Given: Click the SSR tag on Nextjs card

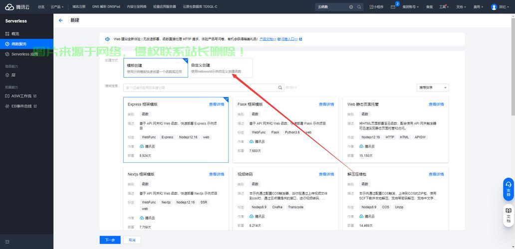Looking at the screenshot, I should coord(204,203).
